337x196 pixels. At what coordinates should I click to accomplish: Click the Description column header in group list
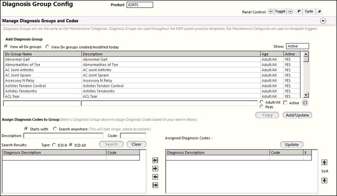click(x=171, y=54)
